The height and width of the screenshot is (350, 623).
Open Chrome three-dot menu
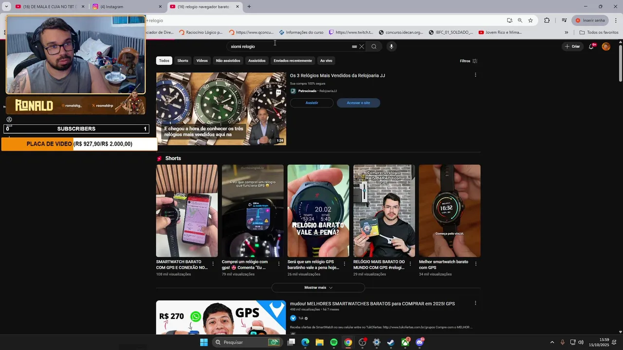[616, 20]
